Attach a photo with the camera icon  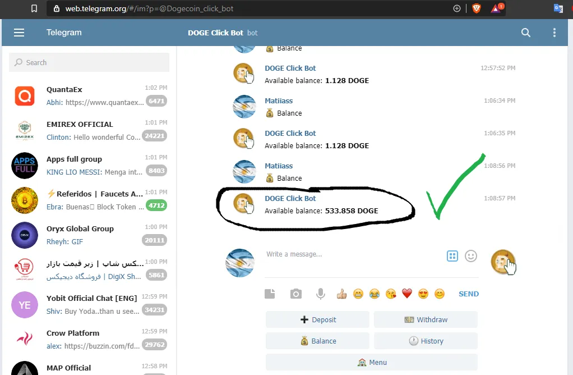pos(296,294)
